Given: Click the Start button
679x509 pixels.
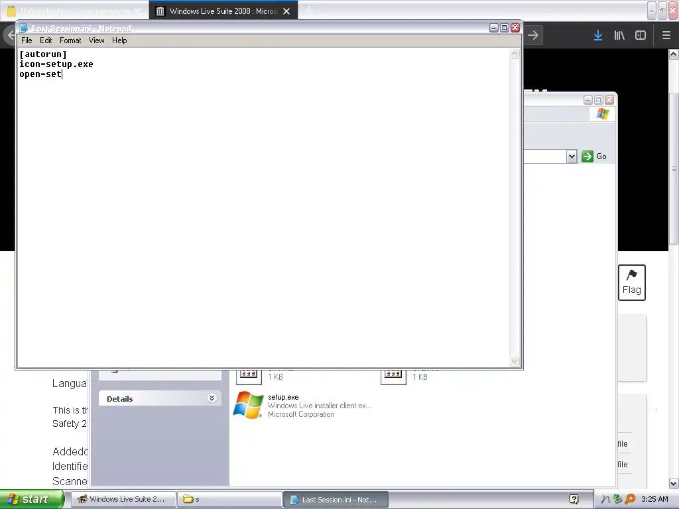Looking at the screenshot, I should (31, 499).
